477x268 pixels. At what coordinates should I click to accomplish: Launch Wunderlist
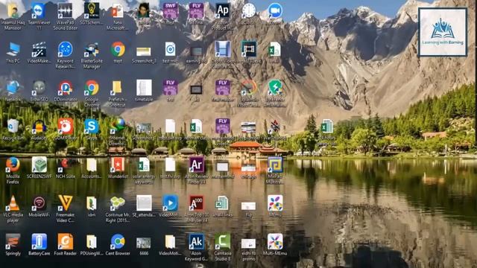pyautogui.click(x=118, y=165)
